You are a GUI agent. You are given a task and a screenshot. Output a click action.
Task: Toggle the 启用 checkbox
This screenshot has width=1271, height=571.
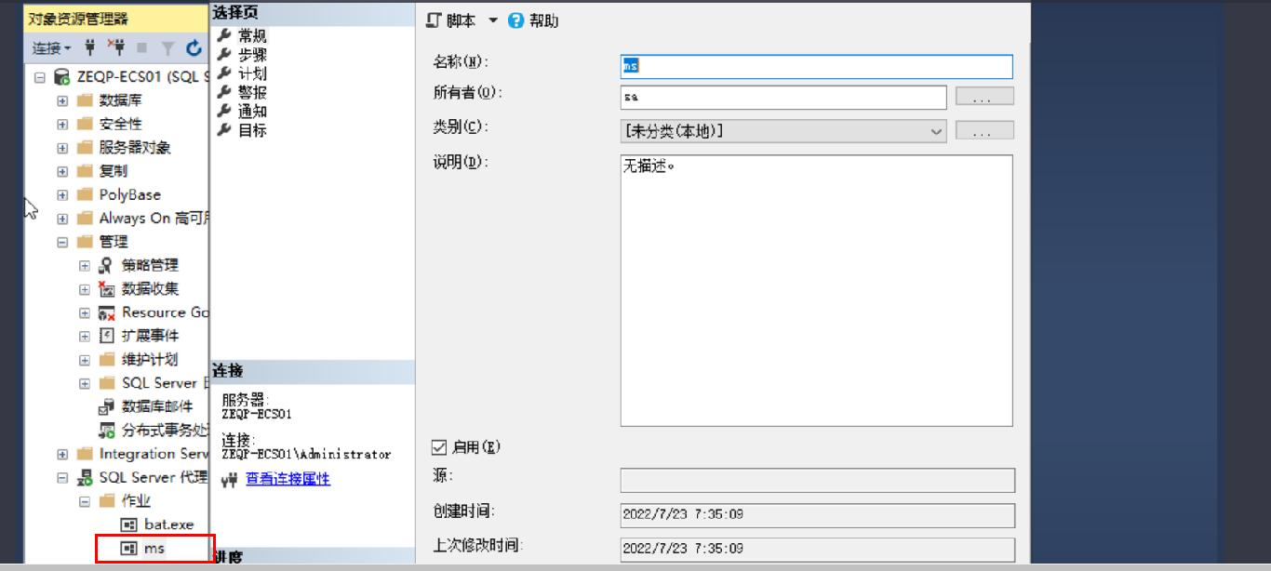pyautogui.click(x=441, y=448)
